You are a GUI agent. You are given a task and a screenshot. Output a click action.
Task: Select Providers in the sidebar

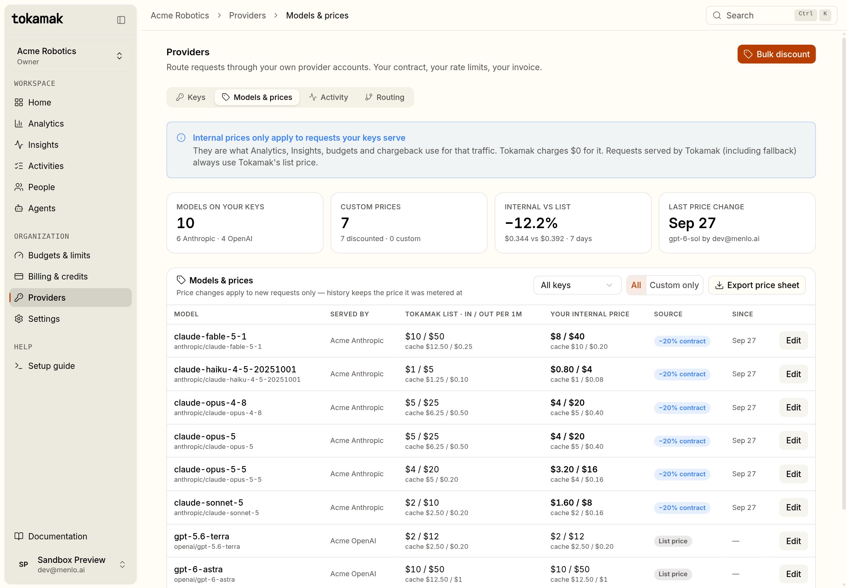[x=71, y=298]
